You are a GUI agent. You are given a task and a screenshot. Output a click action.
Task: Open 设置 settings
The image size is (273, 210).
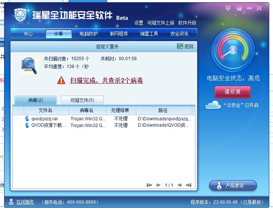pos(139,23)
